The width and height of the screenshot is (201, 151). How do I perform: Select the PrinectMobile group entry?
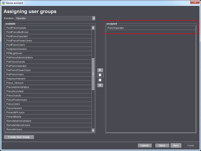pos(48,117)
